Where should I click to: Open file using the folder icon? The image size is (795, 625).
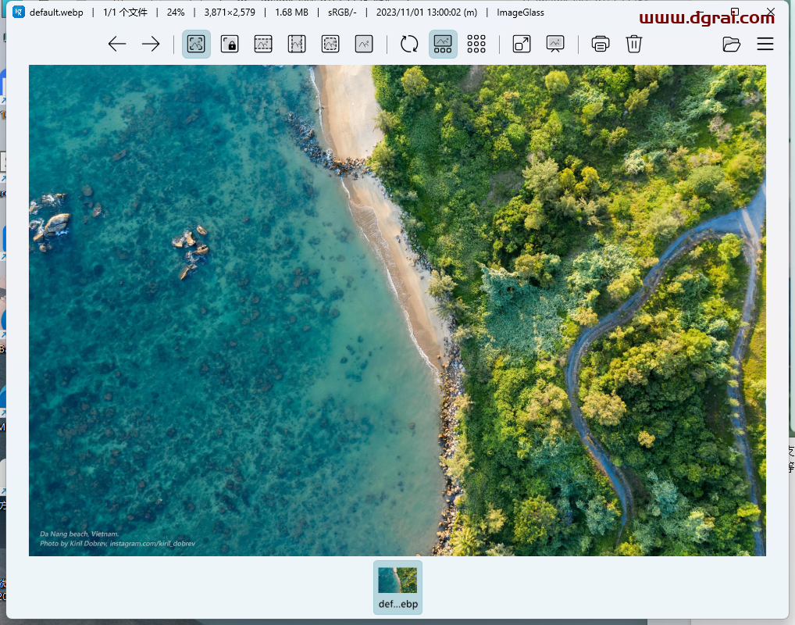[731, 44]
